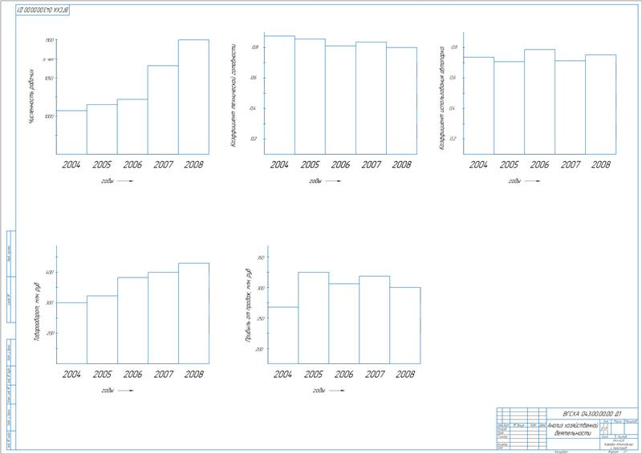Click the year label 2006 under the 'Прибыль от продаж, млн руб' chart
This screenshot has width=642, height=454.
coord(344,374)
